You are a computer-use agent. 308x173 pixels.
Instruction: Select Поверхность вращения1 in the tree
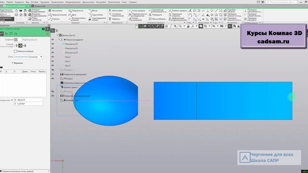(x=74, y=74)
